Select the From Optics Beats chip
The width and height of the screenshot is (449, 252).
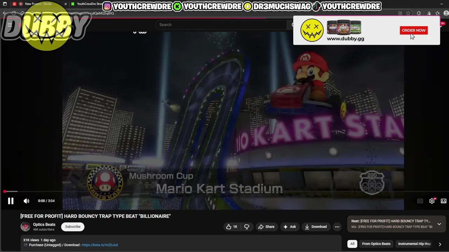point(376,244)
